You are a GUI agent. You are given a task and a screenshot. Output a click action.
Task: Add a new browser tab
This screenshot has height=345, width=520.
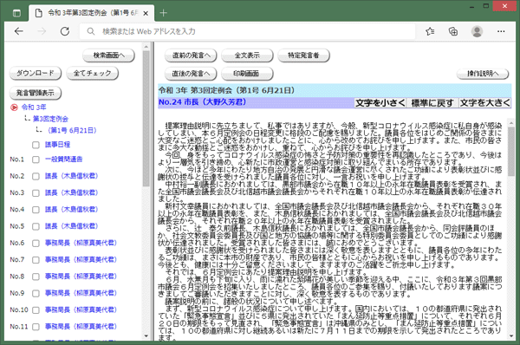[163, 13]
